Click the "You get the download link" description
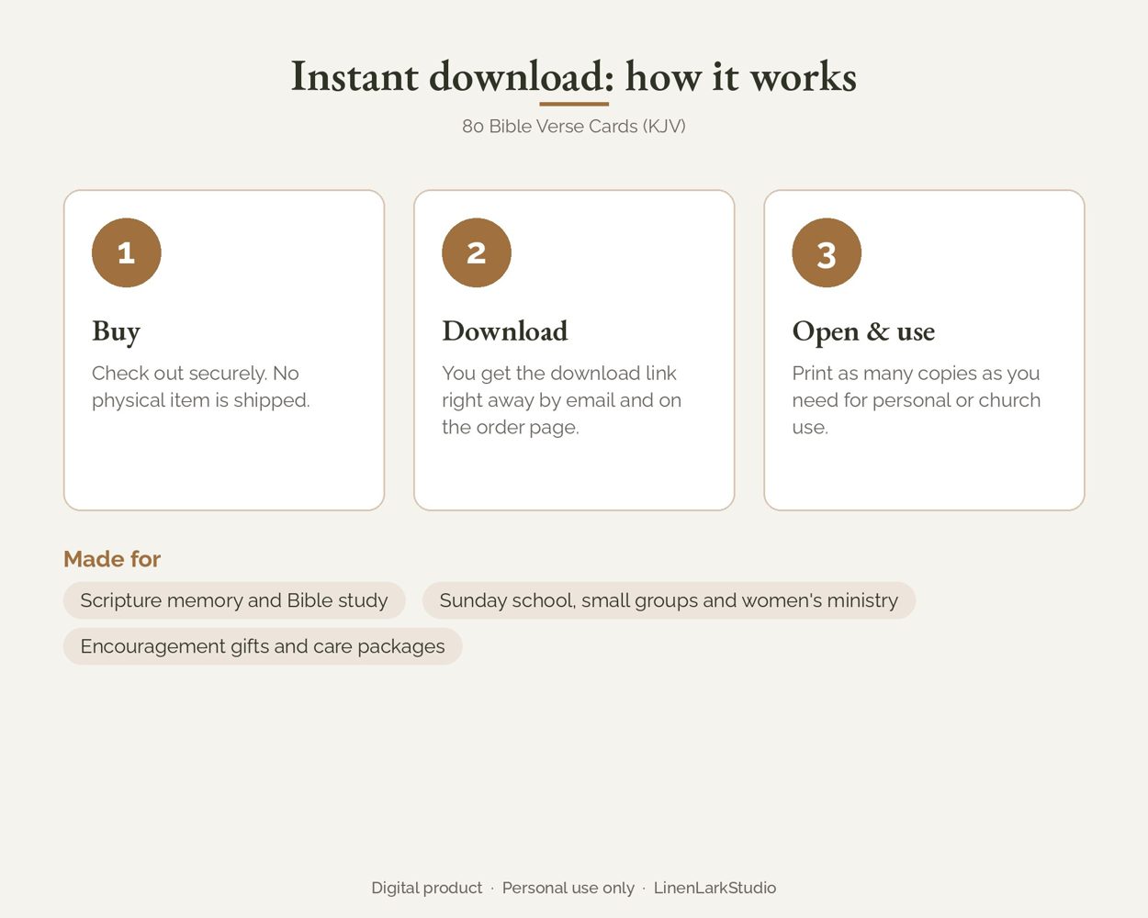Viewport: 1148px width, 918px height. click(x=561, y=400)
